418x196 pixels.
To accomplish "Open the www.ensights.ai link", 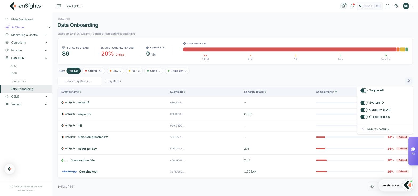I will 26,190.
